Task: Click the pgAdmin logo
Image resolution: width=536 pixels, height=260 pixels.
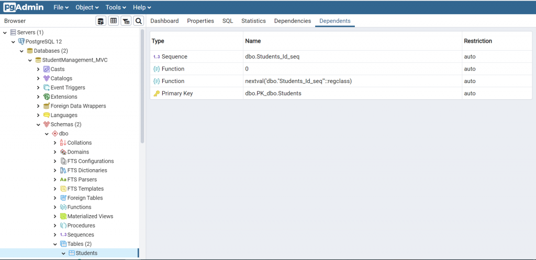Action: [x=24, y=7]
